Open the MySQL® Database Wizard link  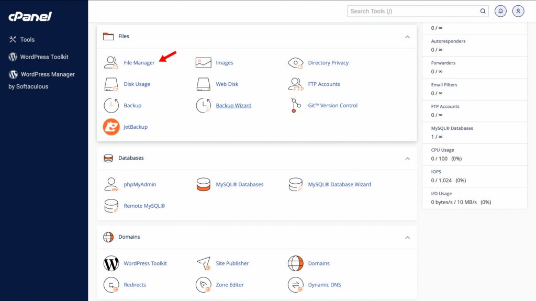click(x=339, y=184)
